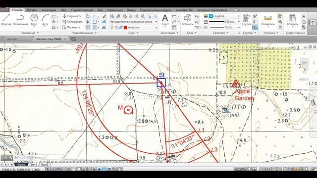
Task: Select the Отрезок (Line) tool
Action: pyautogui.click(x=6, y=20)
